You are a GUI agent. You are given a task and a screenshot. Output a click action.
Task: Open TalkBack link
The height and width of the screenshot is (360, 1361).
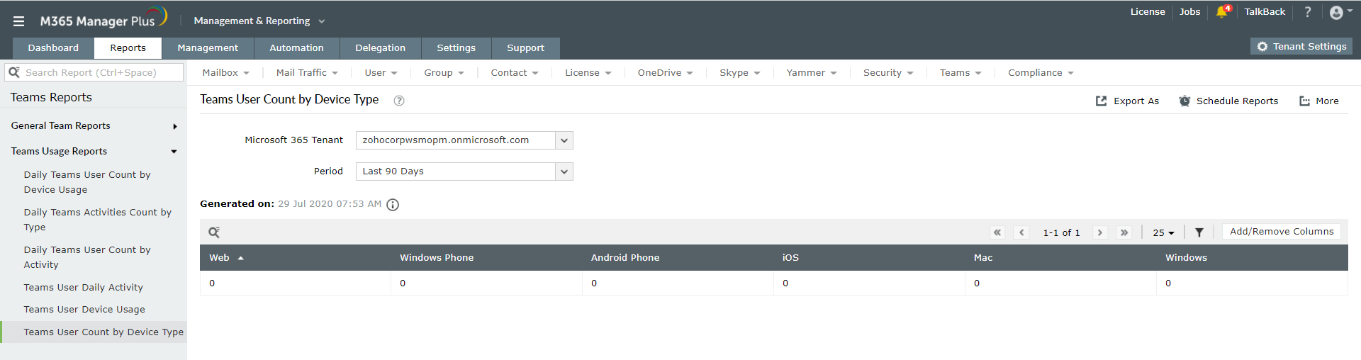pos(1265,12)
